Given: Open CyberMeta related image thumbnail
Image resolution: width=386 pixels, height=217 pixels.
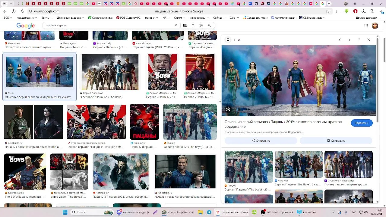Looking at the screenshot, I should (349, 165).
